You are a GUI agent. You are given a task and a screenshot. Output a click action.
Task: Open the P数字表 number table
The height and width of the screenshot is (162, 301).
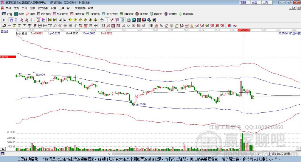(77, 14)
